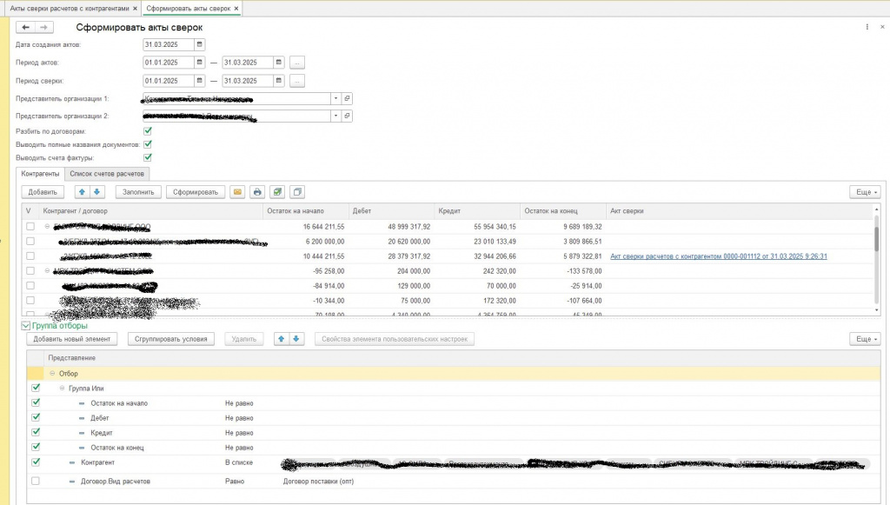Screen dimensions: 890x505
Task: Close tab Акты сверки расчетов с контрагентами
Action: pyautogui.click(x=135, y=9)
